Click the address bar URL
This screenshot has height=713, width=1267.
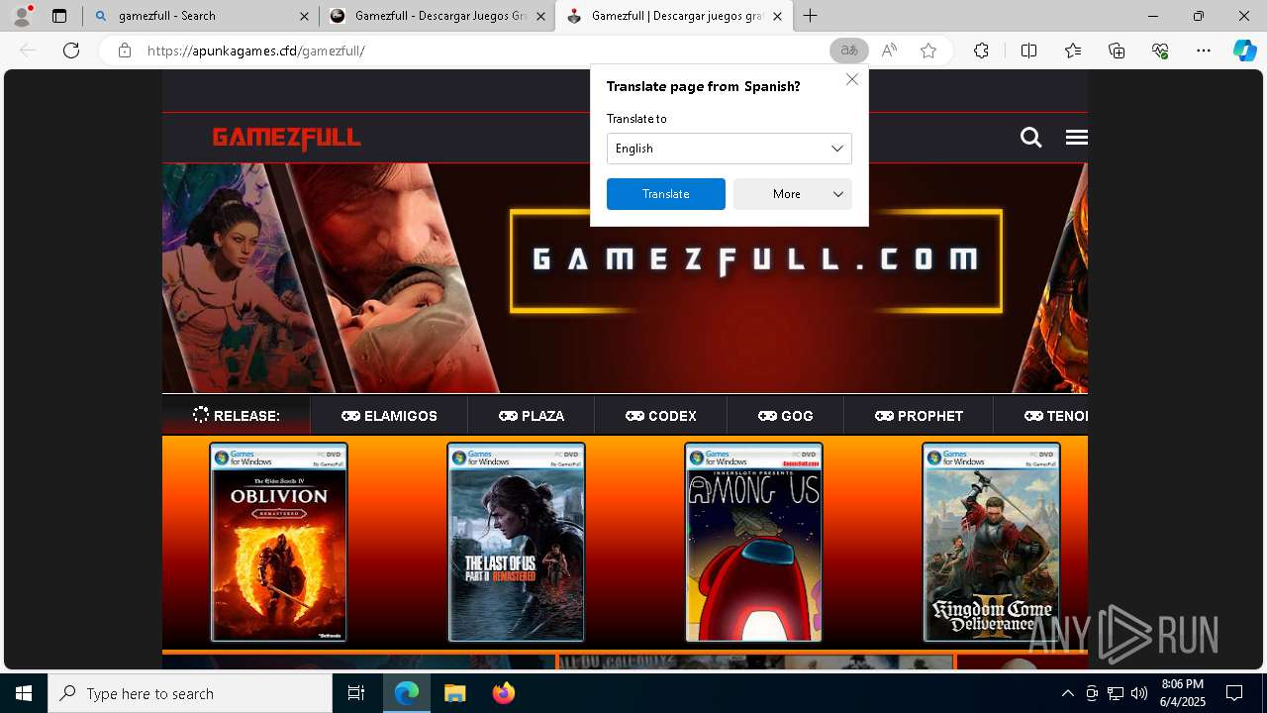click(x=256, y=51)
